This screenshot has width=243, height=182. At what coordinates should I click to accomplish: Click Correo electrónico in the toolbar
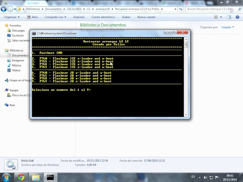coord(103,17)
